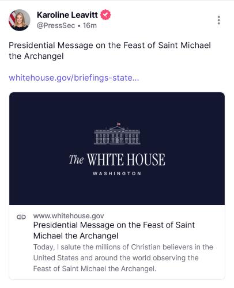
Task: Open the 16m post timestamp
Action: click(90, 25)
